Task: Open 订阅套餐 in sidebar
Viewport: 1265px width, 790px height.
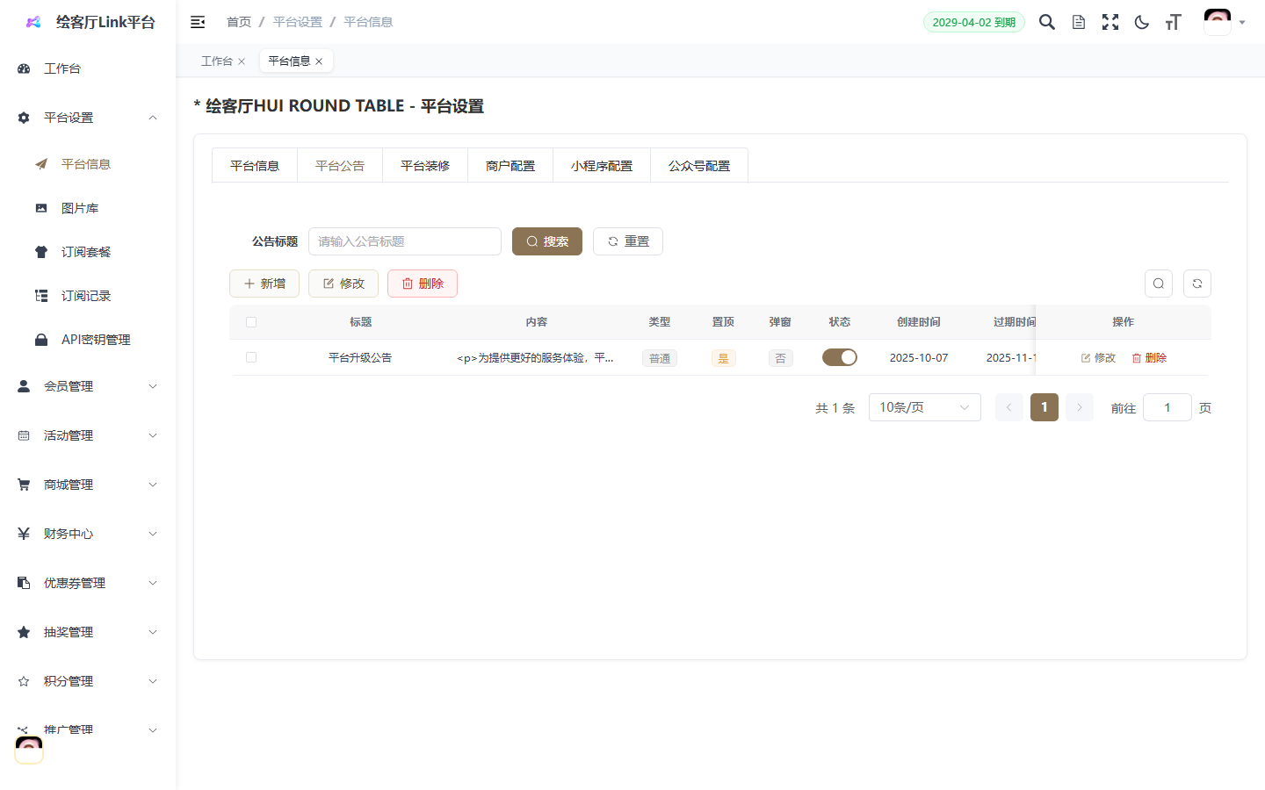Action: tap(88, 252)
